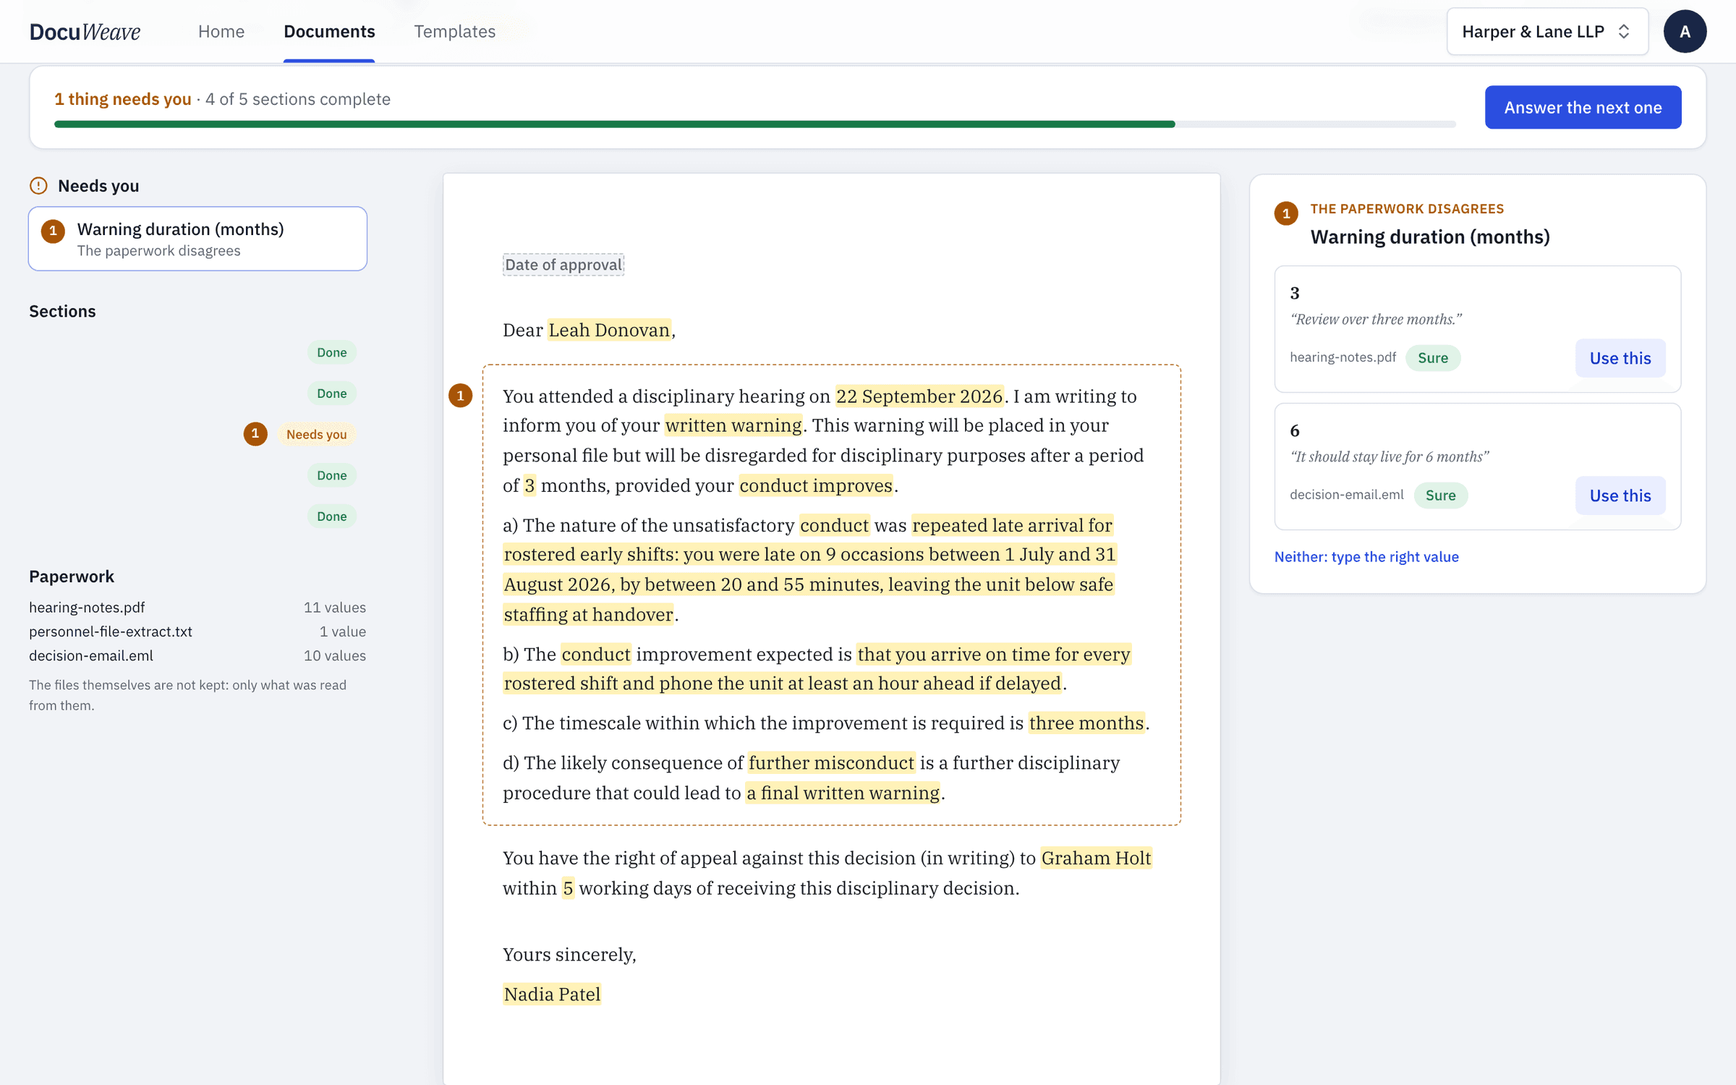Click the DocuWeave logo
Screen dimensions: 1736x1085
coord(85,31)
